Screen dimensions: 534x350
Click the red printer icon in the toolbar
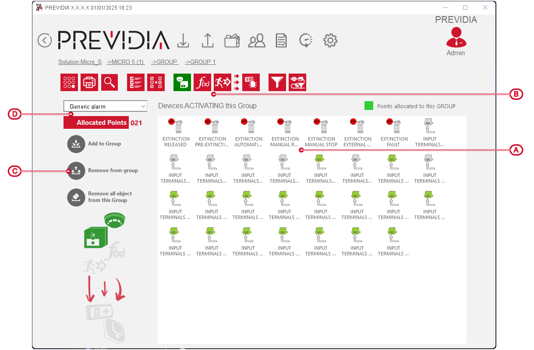click(89, 82)
